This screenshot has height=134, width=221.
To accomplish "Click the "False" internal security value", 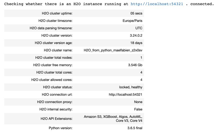I will pos(138,109).
